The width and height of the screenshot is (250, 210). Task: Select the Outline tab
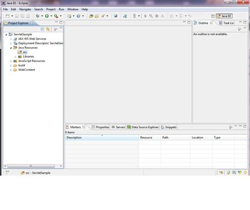203,23
